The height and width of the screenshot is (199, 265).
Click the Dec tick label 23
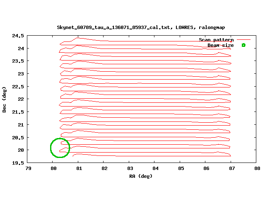(21, 74)
